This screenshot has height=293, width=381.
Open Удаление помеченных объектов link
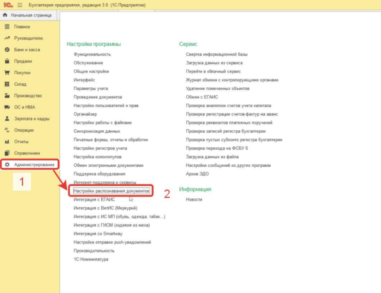click(217, 88)
